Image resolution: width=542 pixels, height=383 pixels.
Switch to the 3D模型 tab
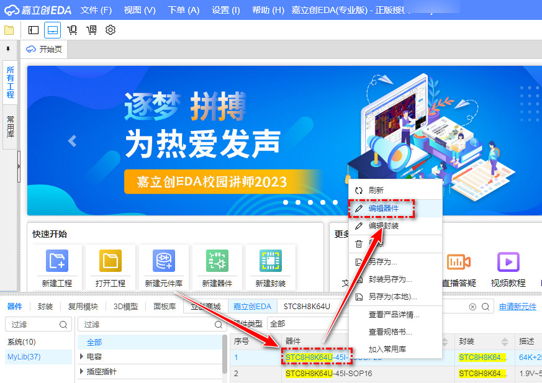coord(125,306)
